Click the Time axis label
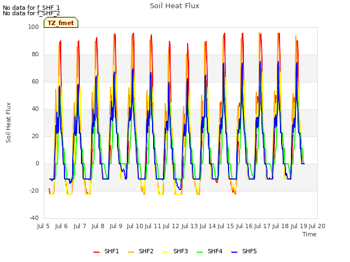350x262 pixels. [310, 234]
